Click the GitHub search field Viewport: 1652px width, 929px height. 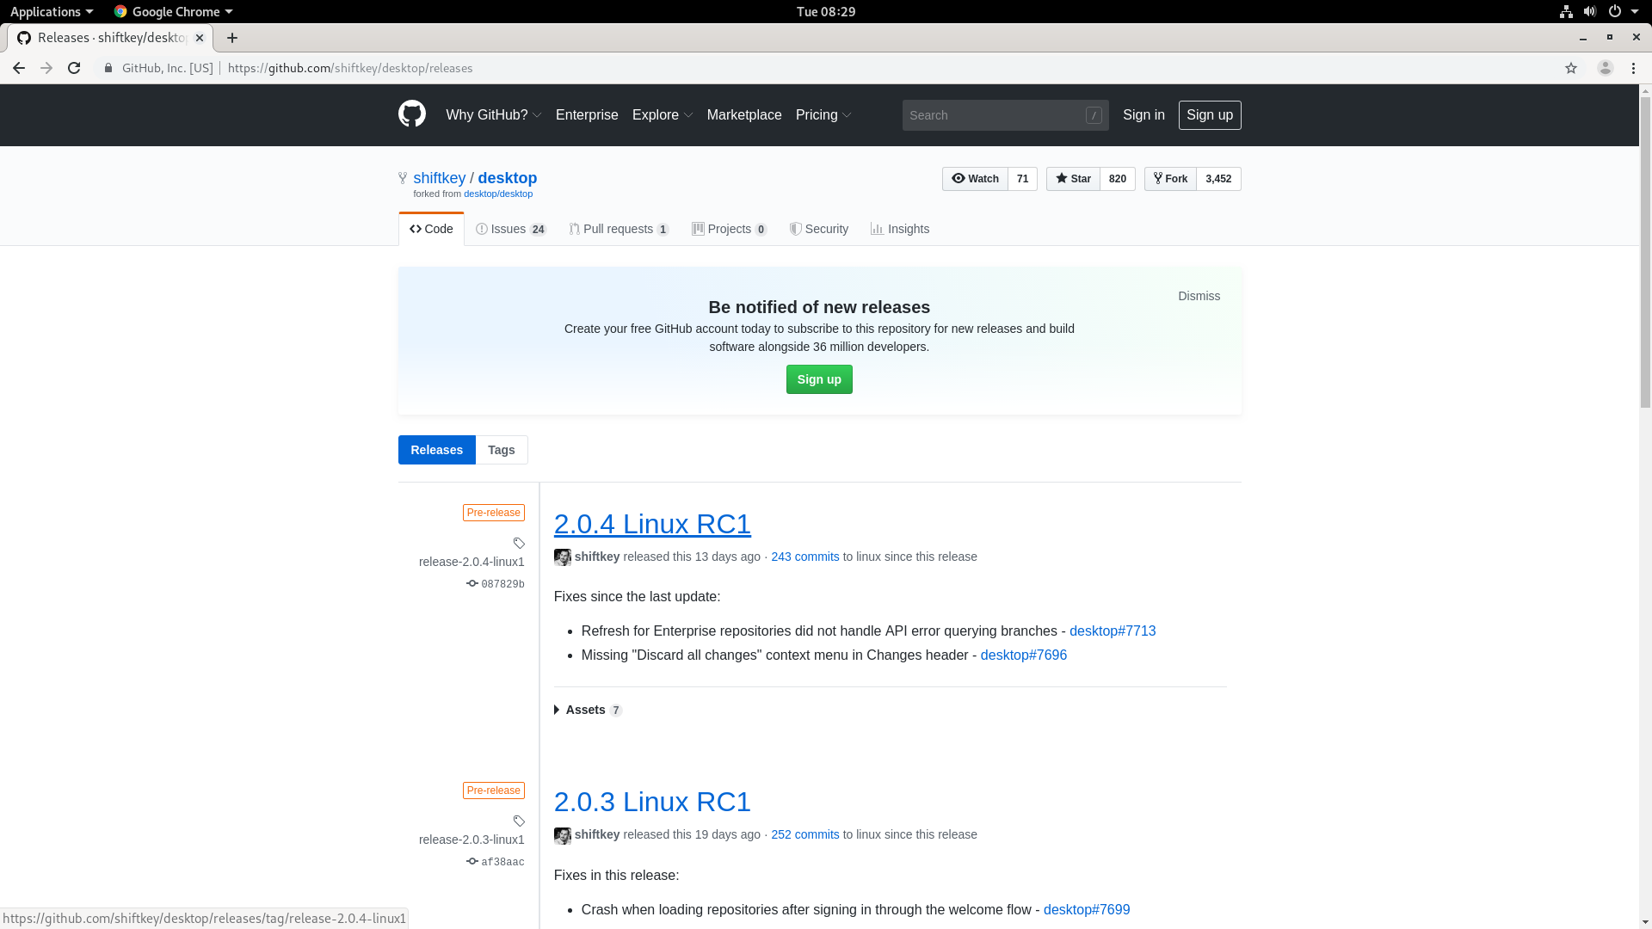1005,115
